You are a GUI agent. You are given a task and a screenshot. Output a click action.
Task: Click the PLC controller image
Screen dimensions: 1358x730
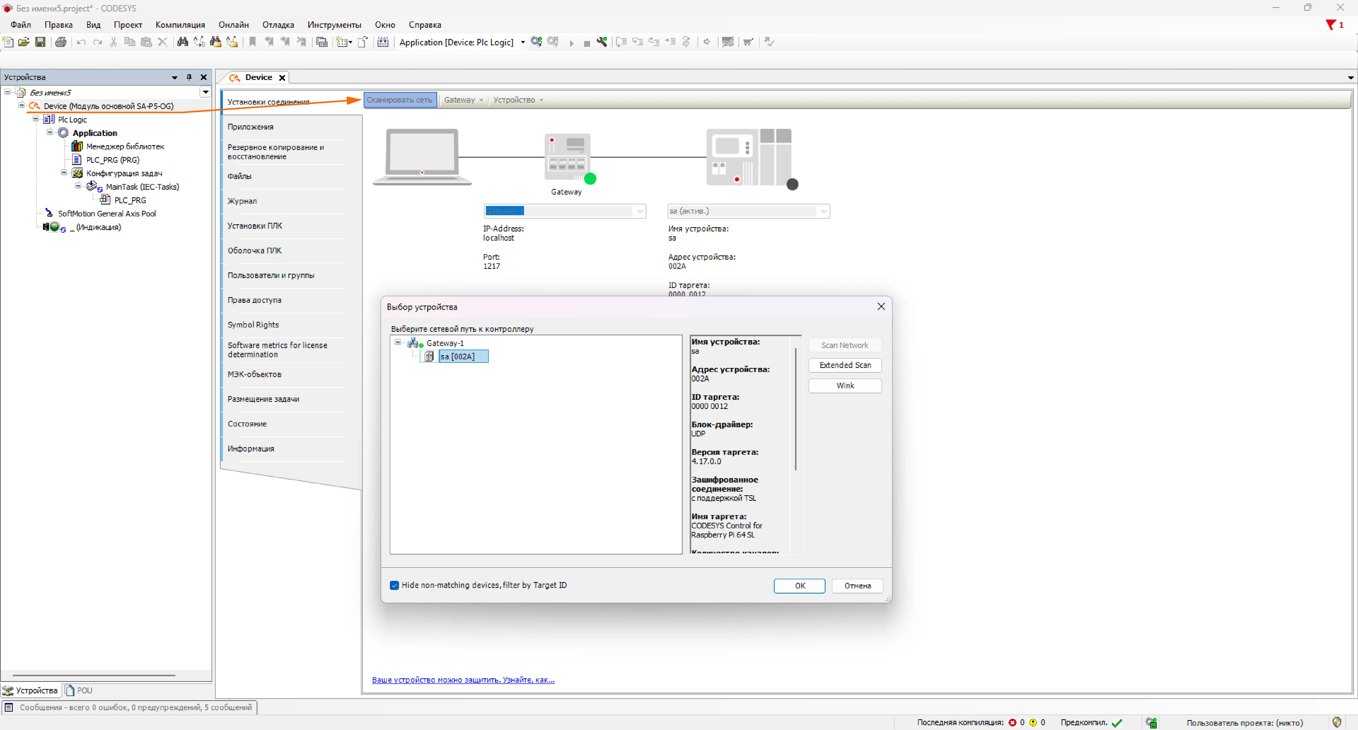[x=749, y=157]
